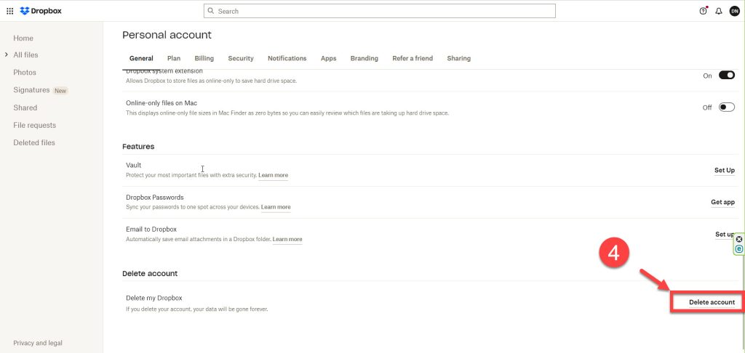The height and width of the screenshot is (353, 745).
Task: Open File requests in the sidebar
Action: coord(35,125)
